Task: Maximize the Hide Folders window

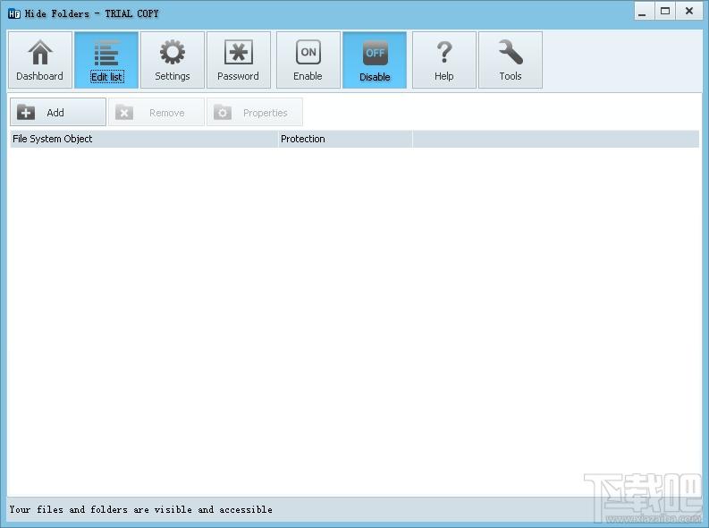Action: (665, 12)
